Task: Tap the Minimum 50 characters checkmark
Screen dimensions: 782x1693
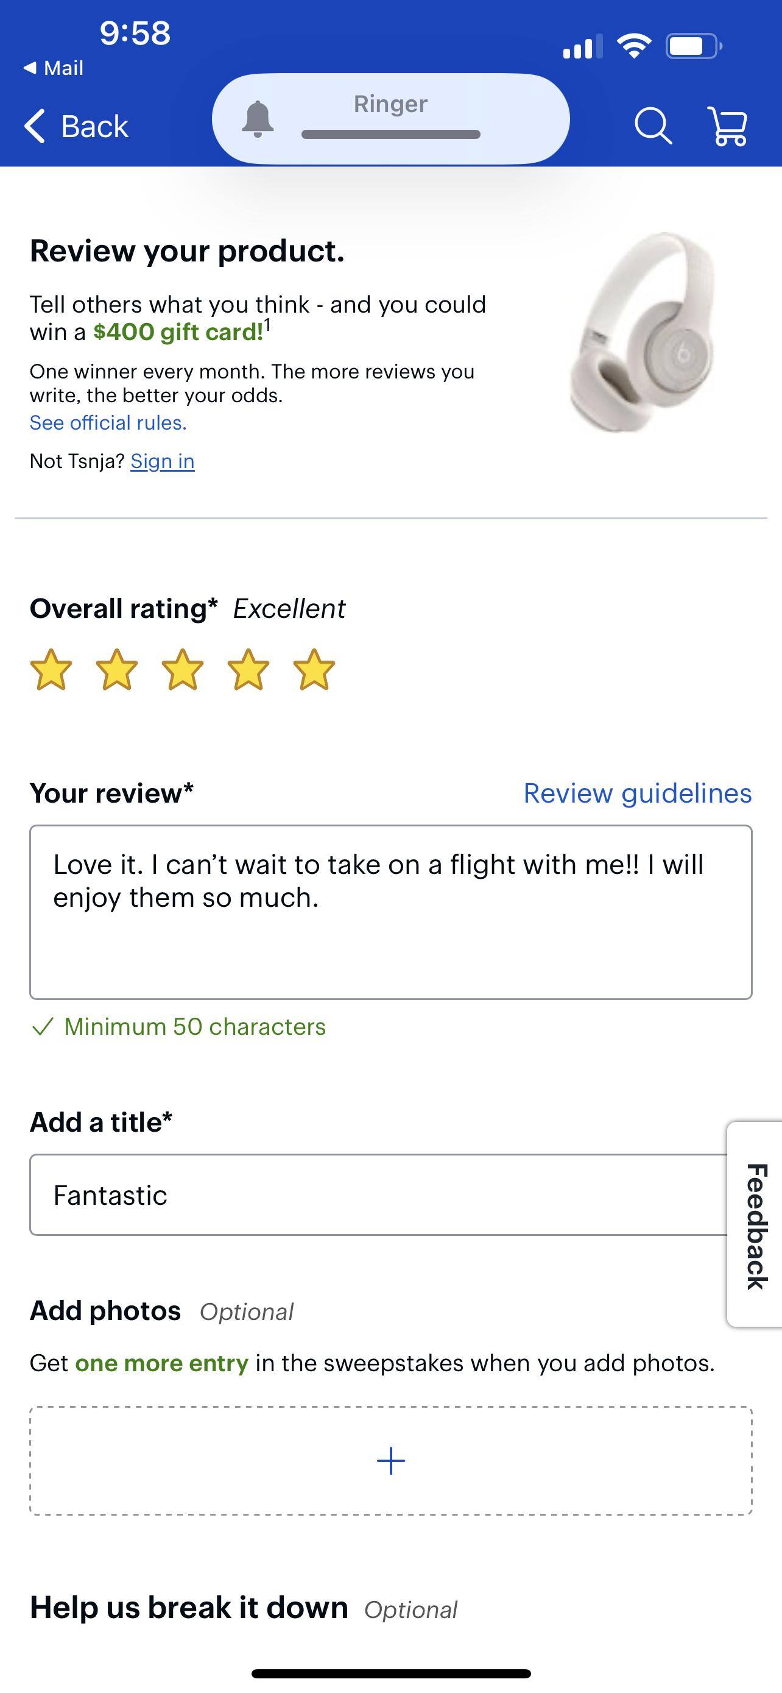Action: tap(44, 1026)
